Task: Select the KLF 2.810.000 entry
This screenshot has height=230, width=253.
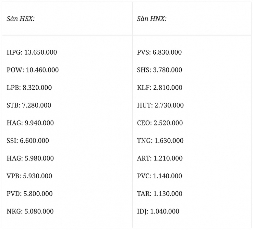Action: [x=160, y=88]
